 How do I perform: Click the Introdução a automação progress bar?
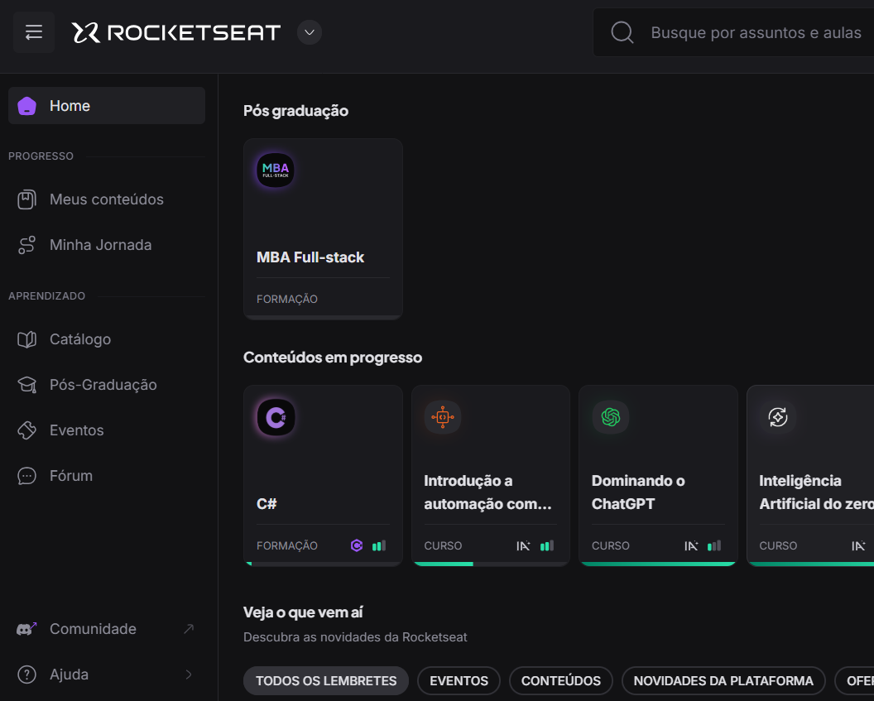(x=491, y=564)
